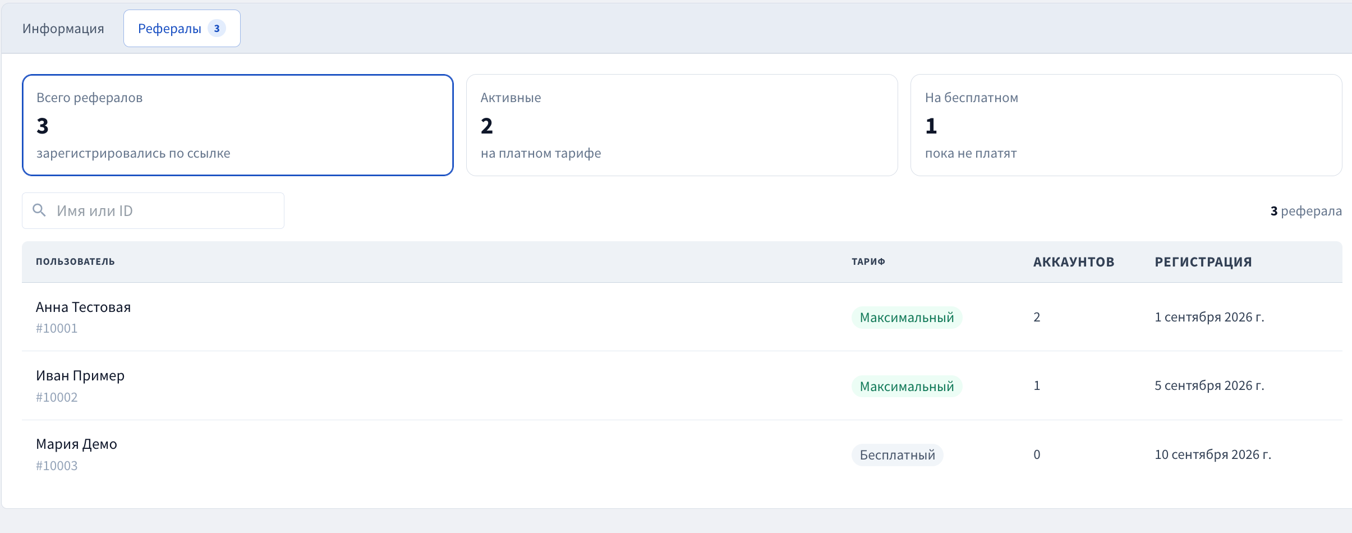Viewport: 1352px width, 533px height.
Task: Click Максимальный badge in Иван Пример row
Action: point(907,387)
